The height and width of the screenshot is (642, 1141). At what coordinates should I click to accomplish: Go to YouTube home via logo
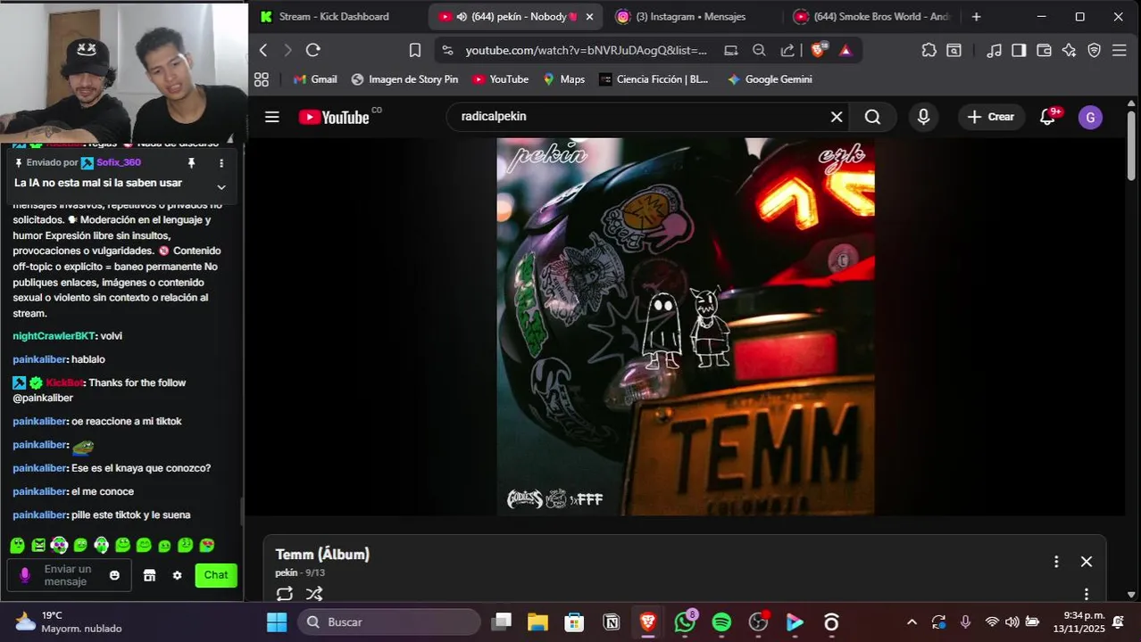point(334,117)
